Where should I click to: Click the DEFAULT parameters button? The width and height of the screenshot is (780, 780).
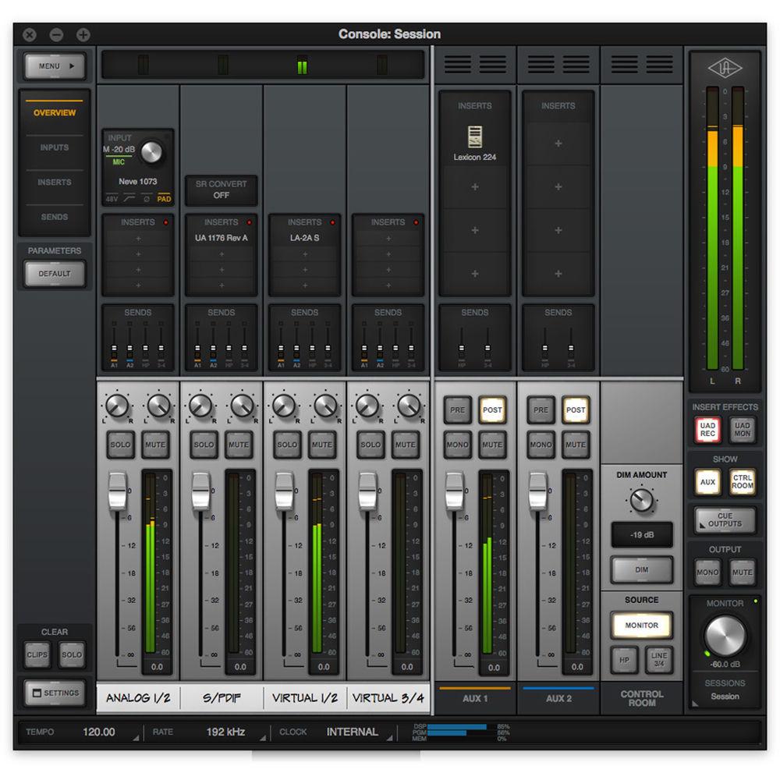(54, 274)
